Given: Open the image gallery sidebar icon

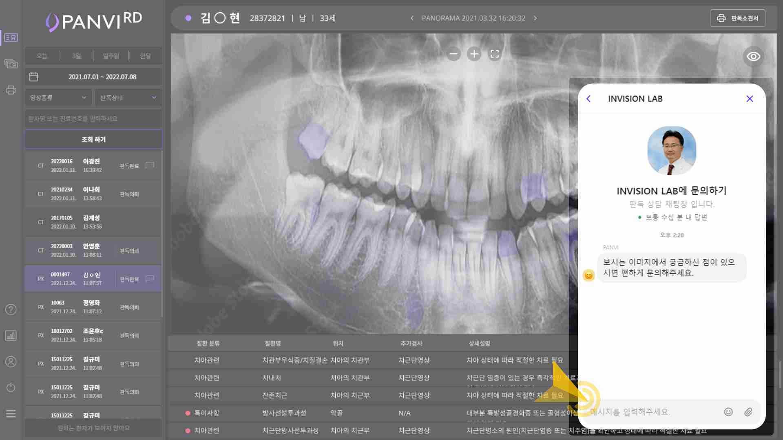Looking at the screenshot, I should coord(11,64).
